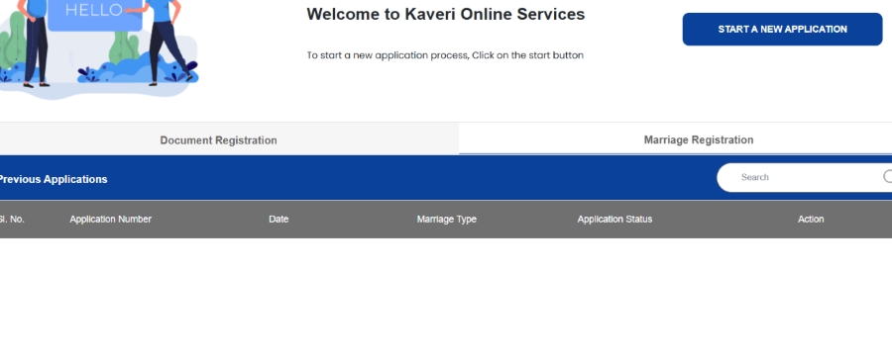The height and width of the screenshot is (363, 892).
Task: Click the Previous Applications heading
Action: click(x=53, y=179)
